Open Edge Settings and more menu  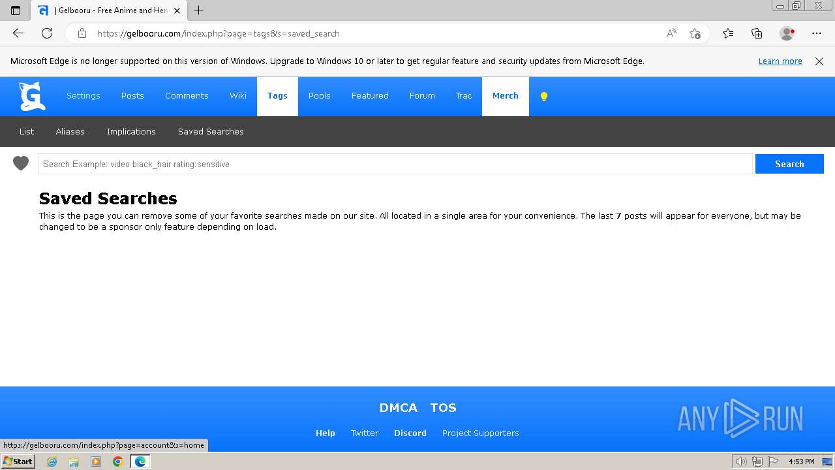pos(817,33)
